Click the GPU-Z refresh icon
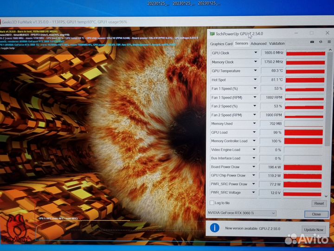This screenshot has width=334, height=251. 321,42
